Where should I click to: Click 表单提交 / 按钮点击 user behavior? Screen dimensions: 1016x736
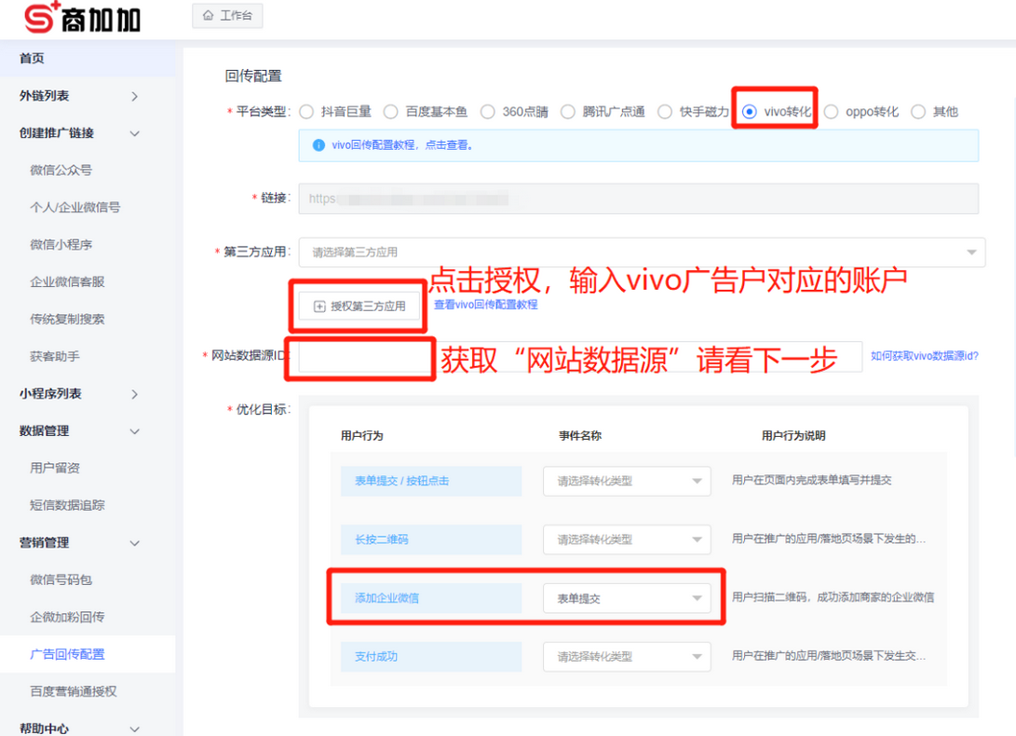[x=431, y=481]
